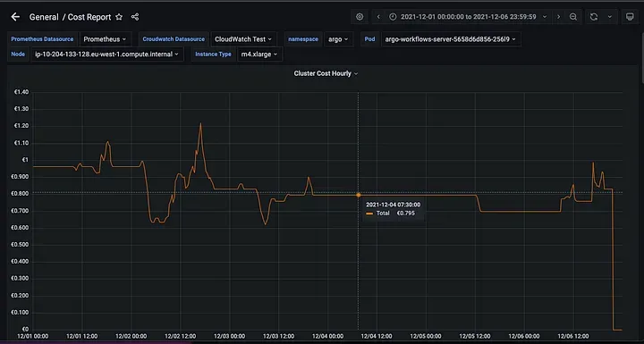Click x-axis label 12/03 00:00
The width and height of the screenshot is (644, 344).
(x=229, y=336)
